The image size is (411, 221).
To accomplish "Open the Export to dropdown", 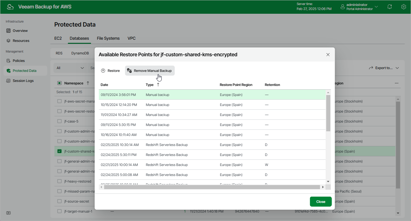I will pyautogui.click(x=384, y=68).
